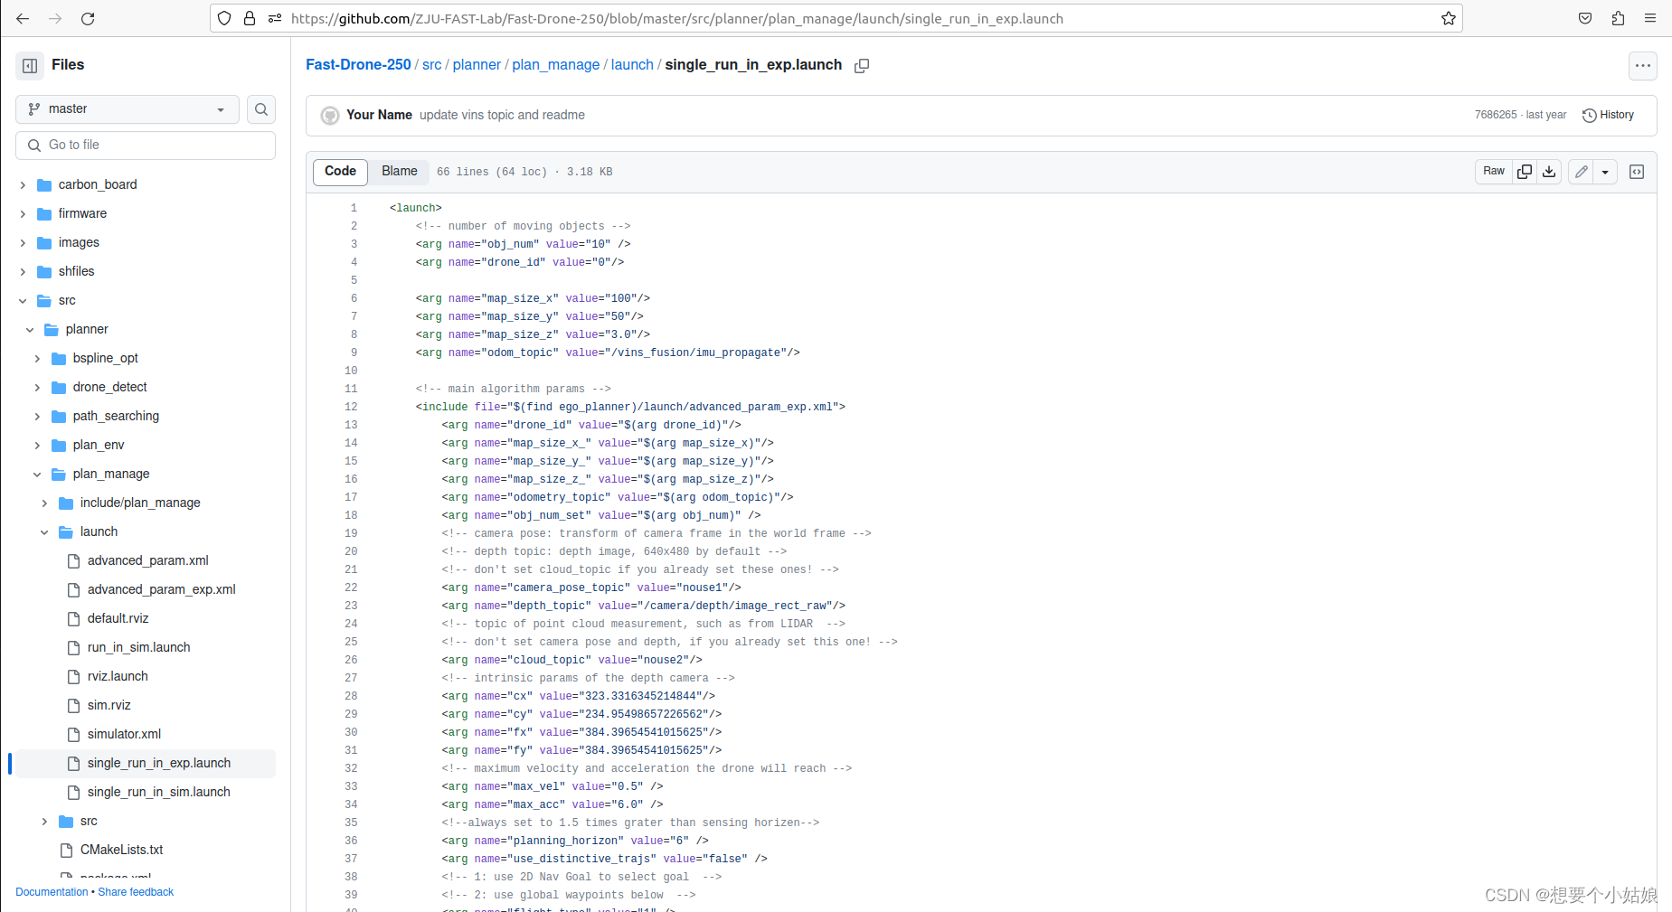Expand the carbon_board tree chevron
The height and width of the screenshot is (912, 1672).
coord(23,184)
